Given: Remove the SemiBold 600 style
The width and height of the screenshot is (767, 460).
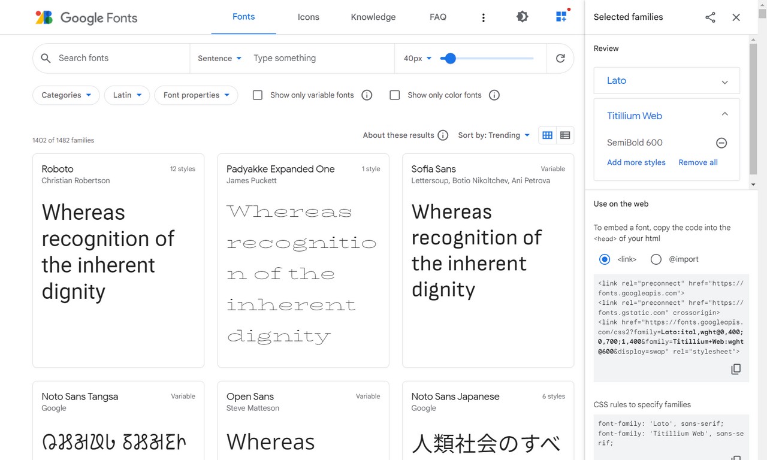Looking at the screenshot, I should (x=721, y=143).
